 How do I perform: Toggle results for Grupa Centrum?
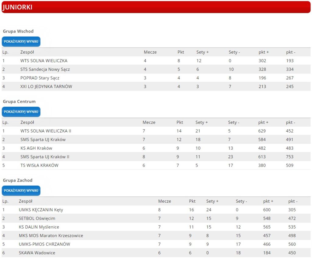click(x=21, y=112)
